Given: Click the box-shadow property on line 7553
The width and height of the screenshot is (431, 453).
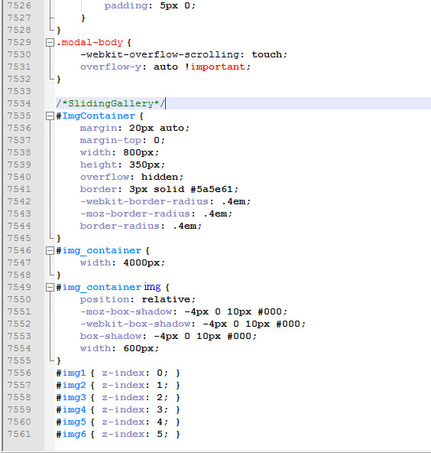Looking at the screenshot, I should [x=111, y=336].
